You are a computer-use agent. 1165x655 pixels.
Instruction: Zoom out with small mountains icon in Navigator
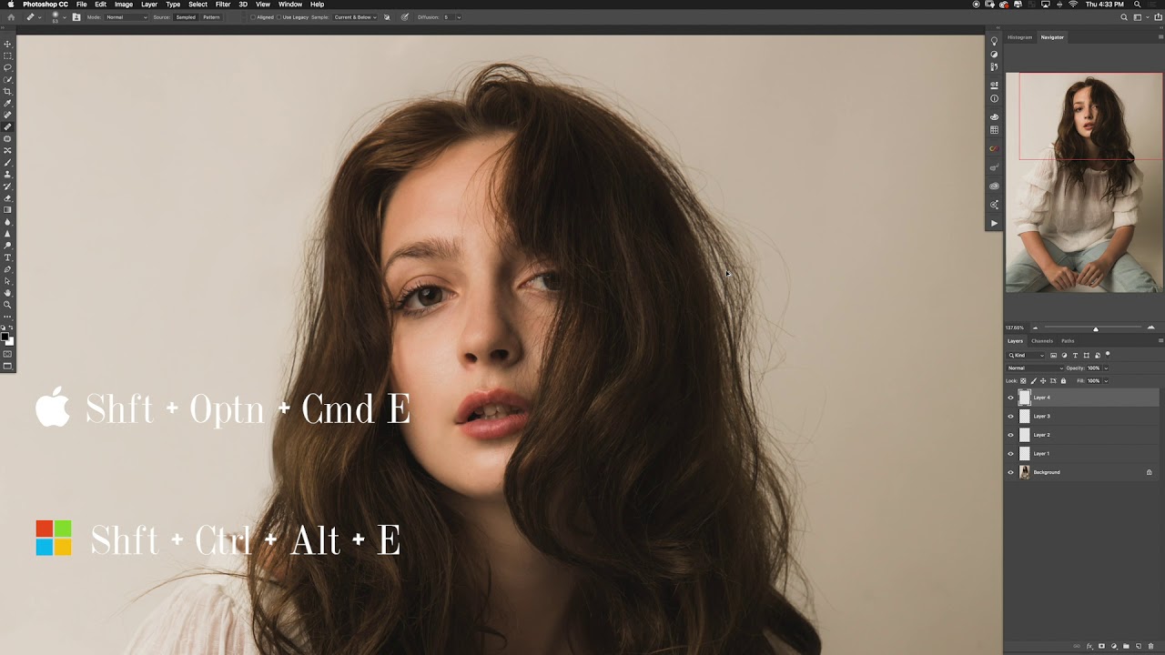pyautogui.click(x=1035, y=327)
